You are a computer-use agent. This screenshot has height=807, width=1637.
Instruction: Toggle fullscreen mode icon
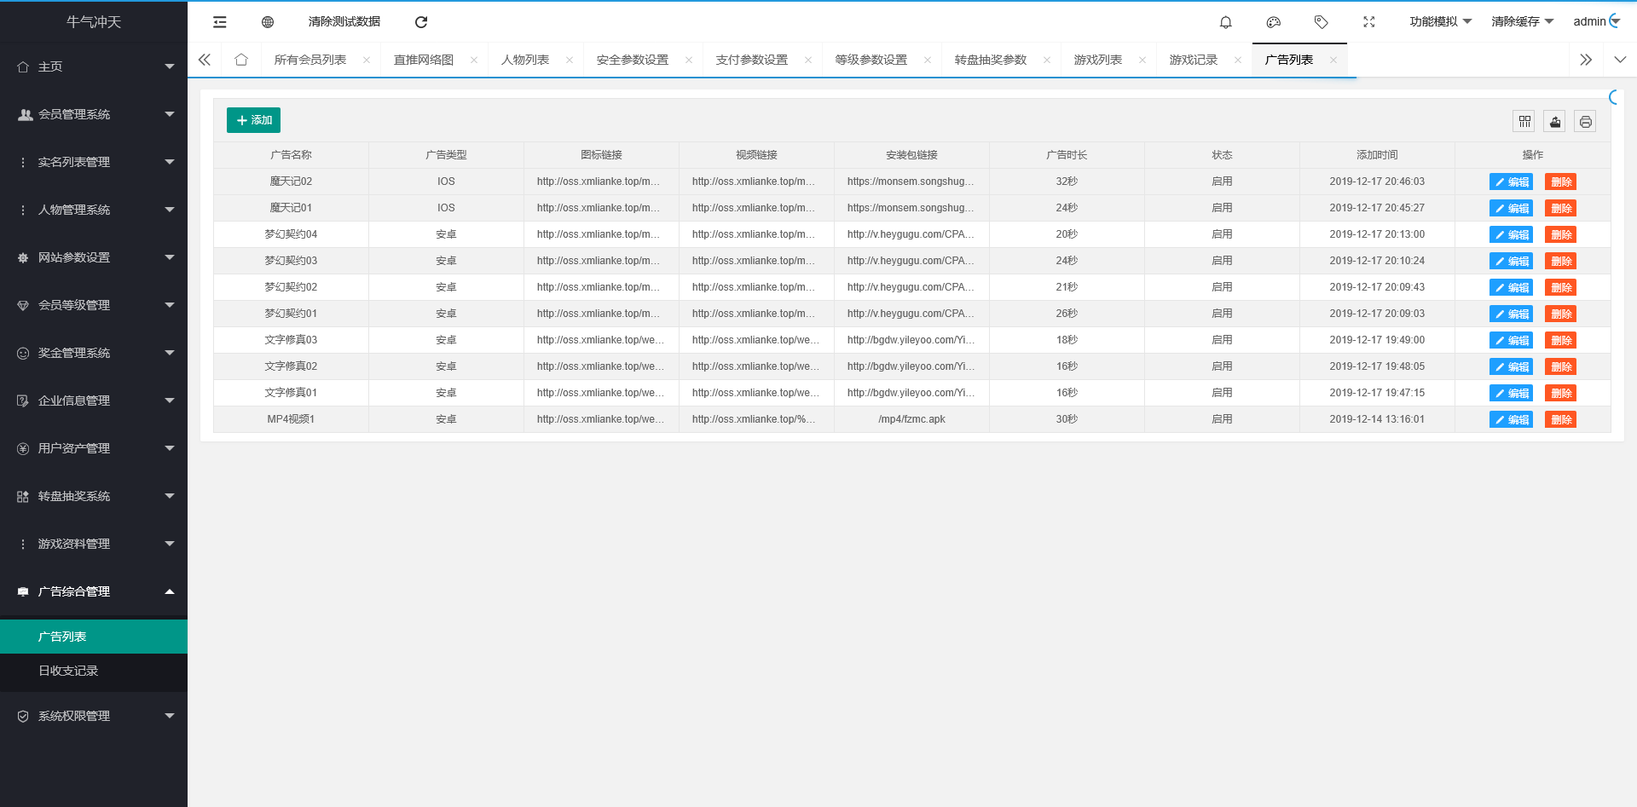click(1369, 22)
